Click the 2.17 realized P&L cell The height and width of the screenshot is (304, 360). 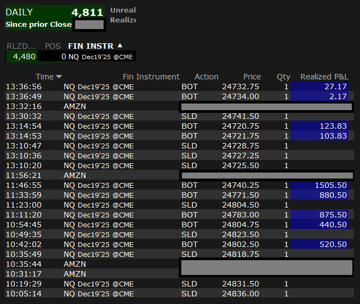tap(319, 96)
